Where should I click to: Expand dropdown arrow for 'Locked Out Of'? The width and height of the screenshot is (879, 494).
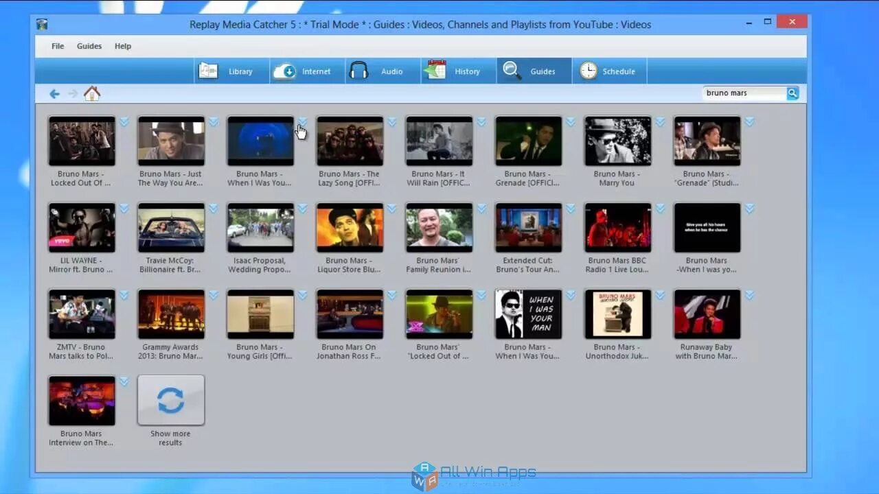pos(124,121)
